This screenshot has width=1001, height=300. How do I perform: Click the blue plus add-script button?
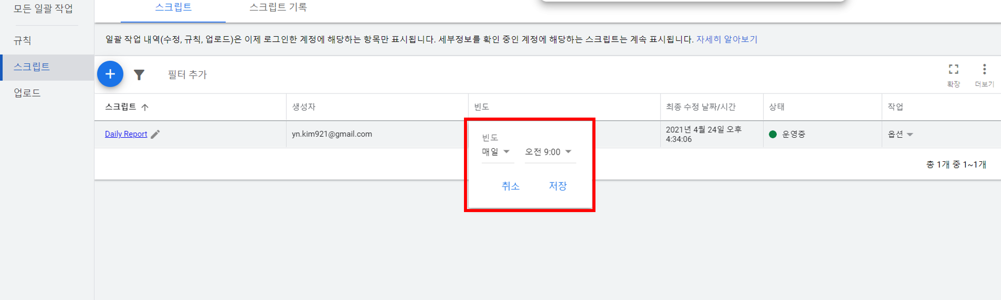click(x=110, y=74)
